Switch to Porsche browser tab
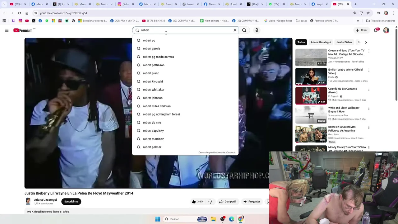 [231, 4]
